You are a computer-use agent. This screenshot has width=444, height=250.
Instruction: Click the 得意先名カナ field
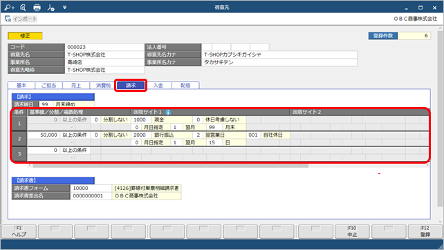pyautogui.click(x=279, y=55)
